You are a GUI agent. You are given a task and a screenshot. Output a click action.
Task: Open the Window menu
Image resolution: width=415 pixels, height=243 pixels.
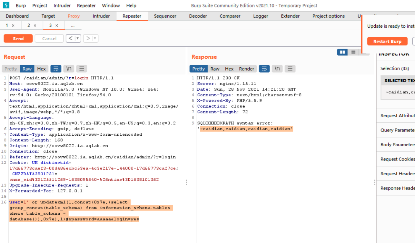click(x=111, y=5)
